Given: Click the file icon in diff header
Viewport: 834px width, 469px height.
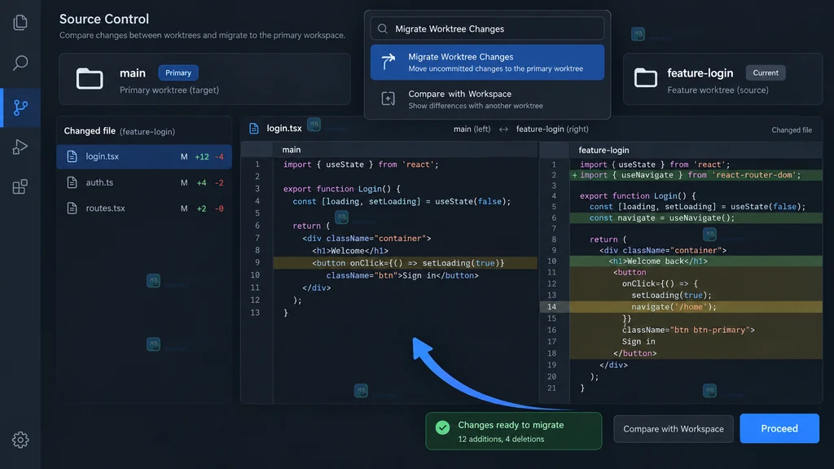Looking at the screenshot, I should [254, 128].
